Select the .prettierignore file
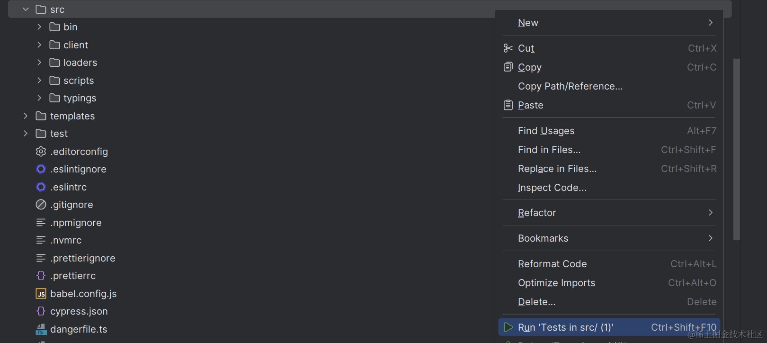 (x=83, y=258)
